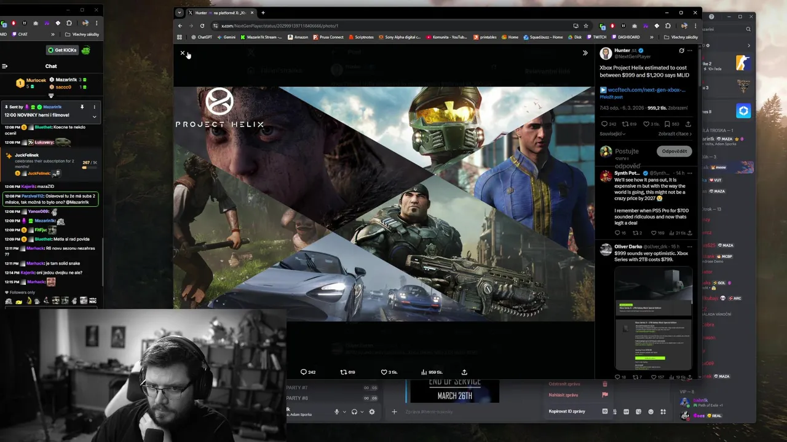
Task: Go back in the browser
Action: point(180,26)
